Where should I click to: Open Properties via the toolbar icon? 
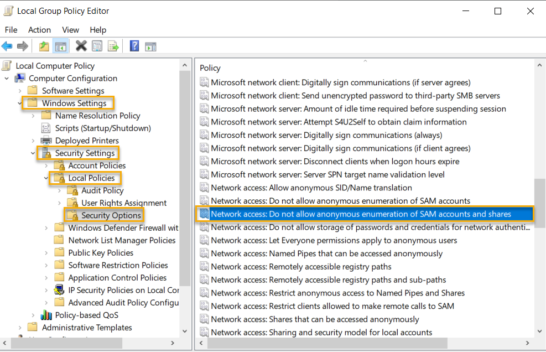pos(97,46)
